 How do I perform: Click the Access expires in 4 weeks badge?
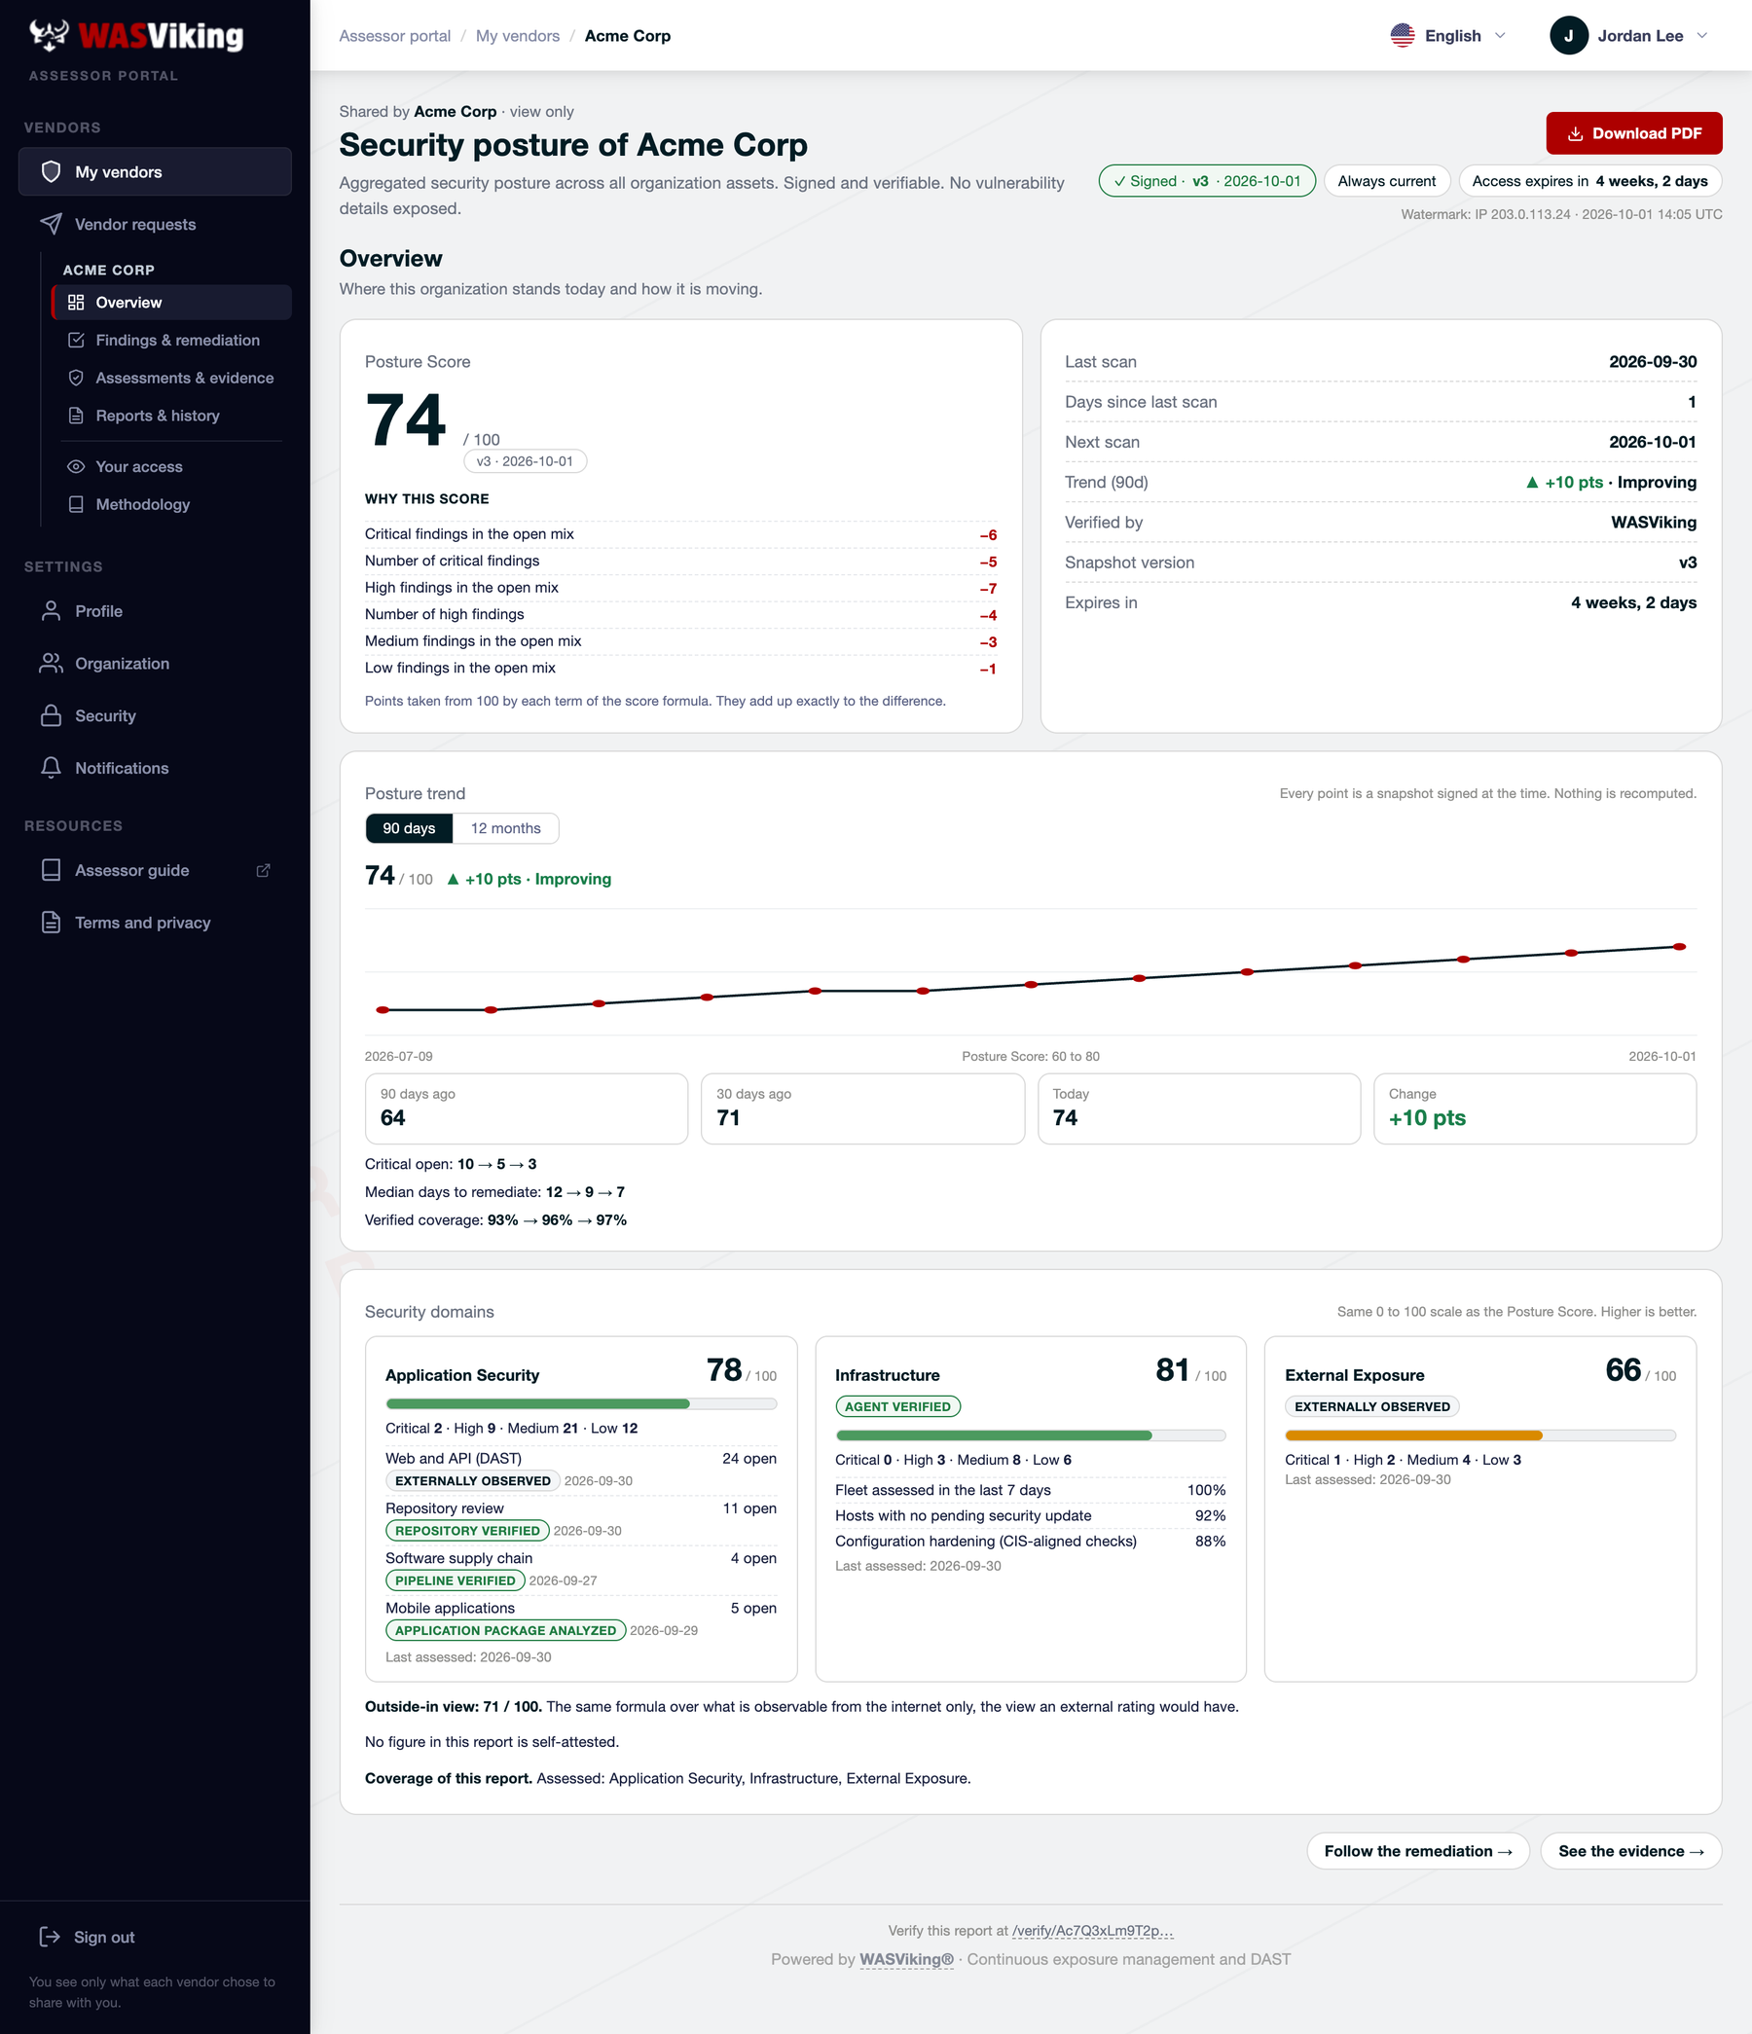pos(1589,181)
